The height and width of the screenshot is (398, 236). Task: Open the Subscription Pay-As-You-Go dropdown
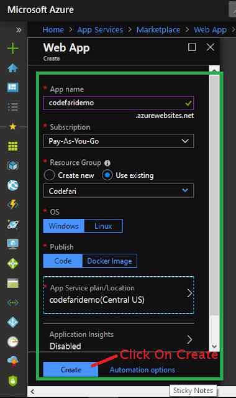coord(119,141)
